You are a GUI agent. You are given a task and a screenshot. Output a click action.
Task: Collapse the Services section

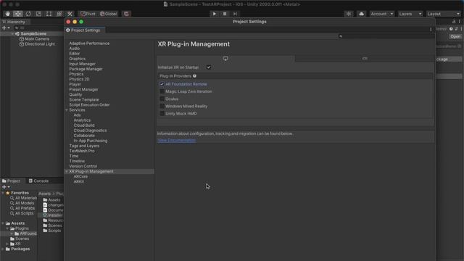click(67, 109)
